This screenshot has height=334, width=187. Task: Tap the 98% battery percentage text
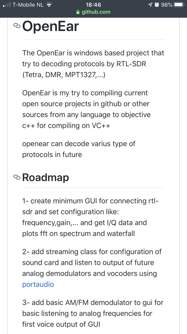pos(167,5)
